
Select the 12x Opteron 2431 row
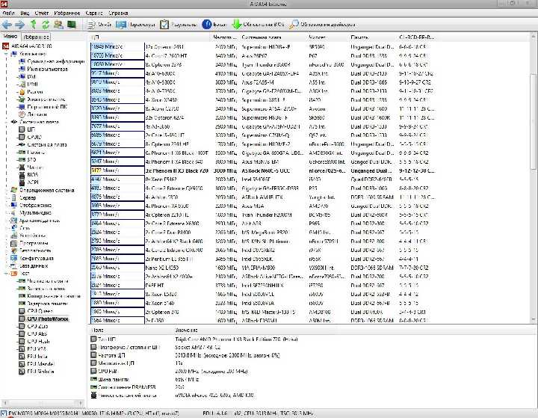(262, 46)
